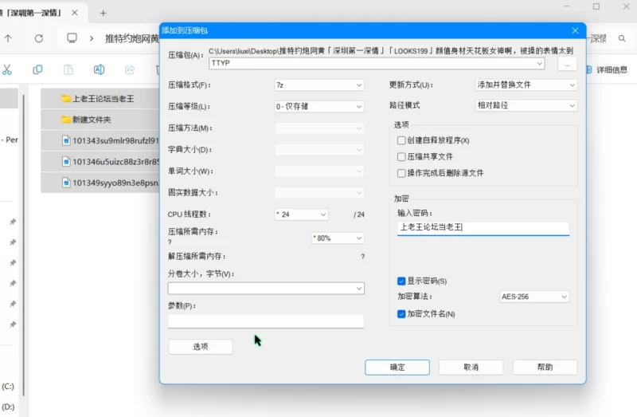Open the 压缩所需内存 80% dropdown
Viewport: 637px width, 417px height.
338,238
